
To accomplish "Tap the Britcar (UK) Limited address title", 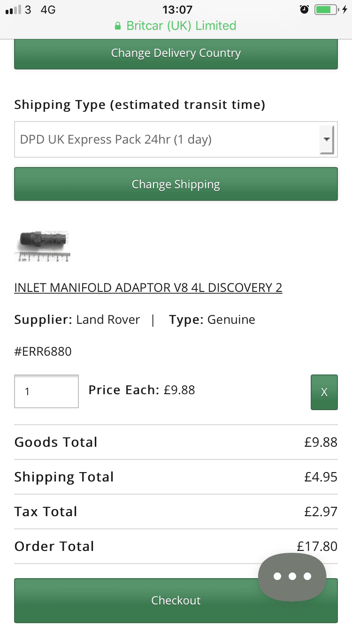I will click(181, 26).
